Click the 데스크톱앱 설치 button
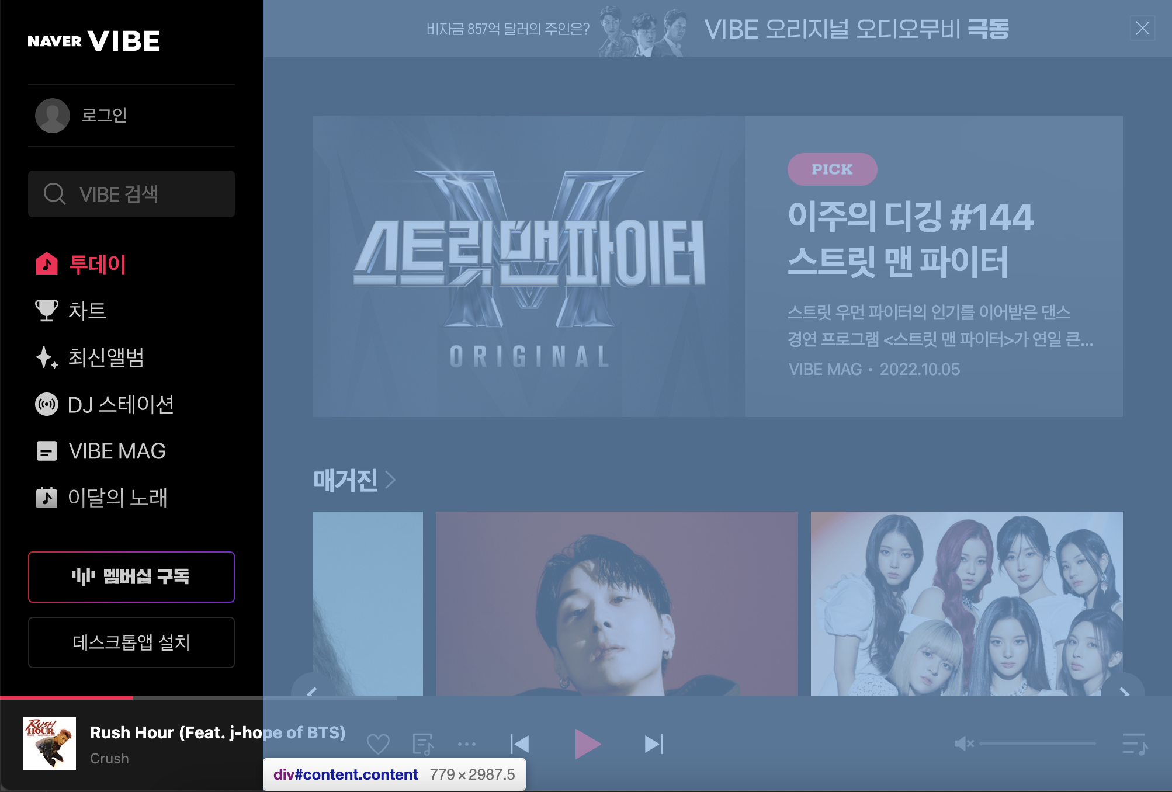1172x792 pixels. pyautogui.click(x=131, y=642)
